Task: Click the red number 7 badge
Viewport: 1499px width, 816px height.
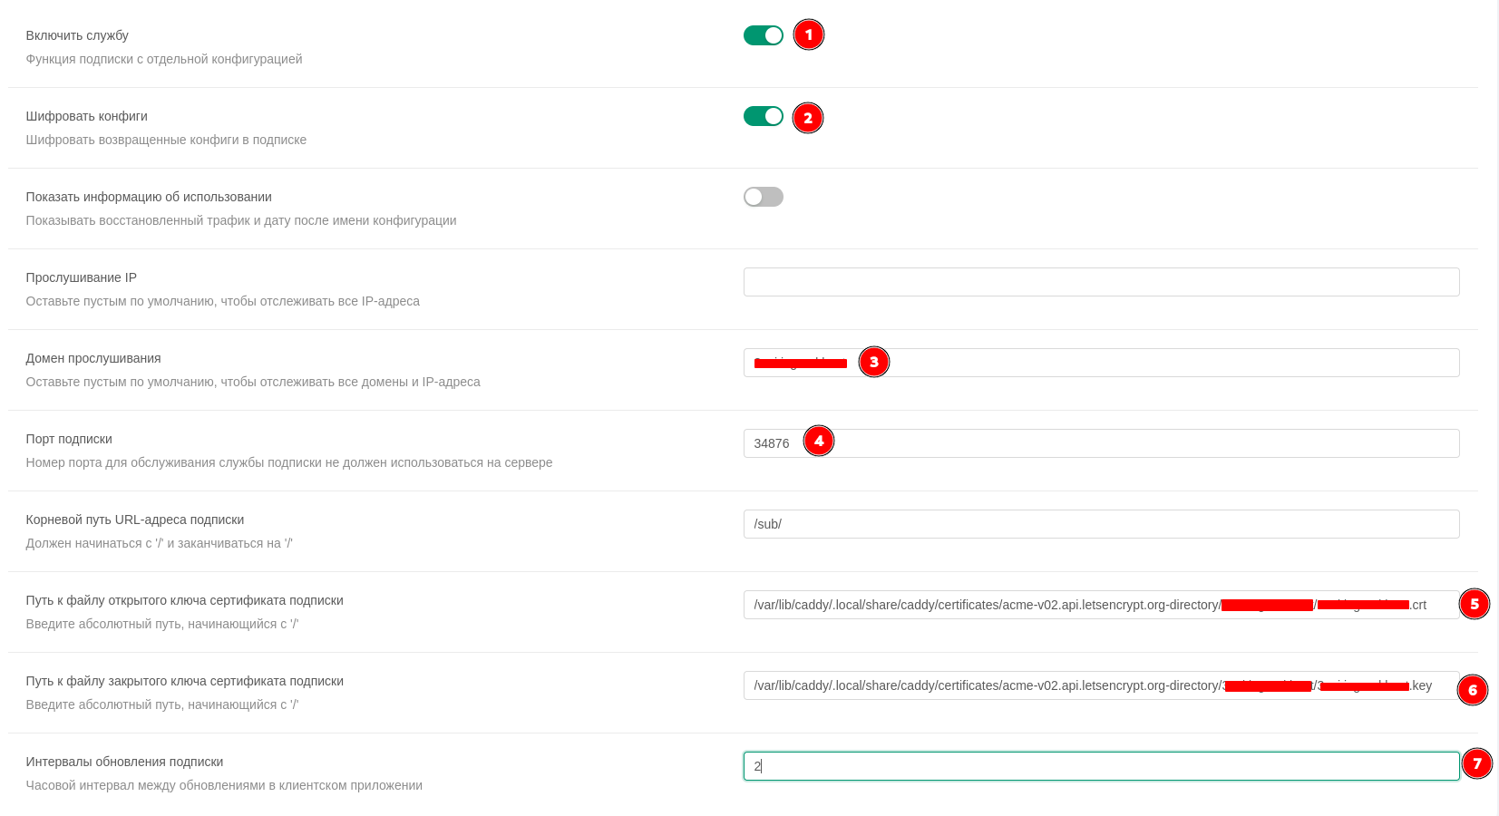Action: 1476,763
